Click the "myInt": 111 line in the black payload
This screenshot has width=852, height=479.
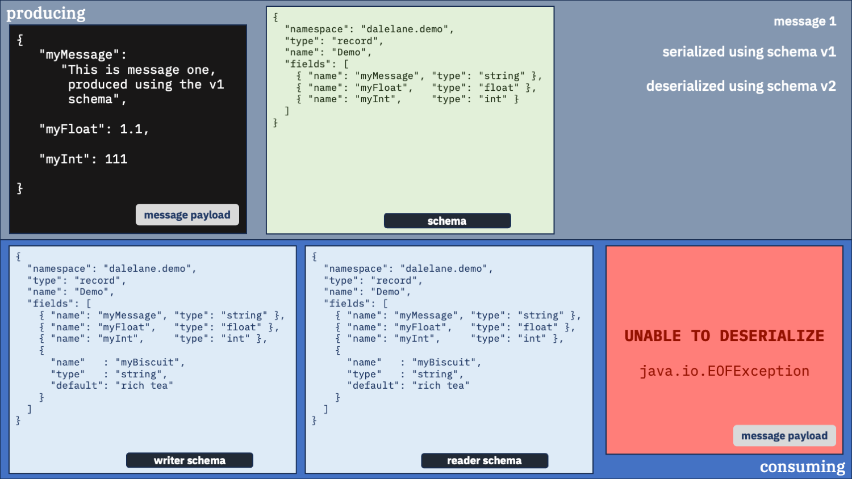tap(83, 159)
